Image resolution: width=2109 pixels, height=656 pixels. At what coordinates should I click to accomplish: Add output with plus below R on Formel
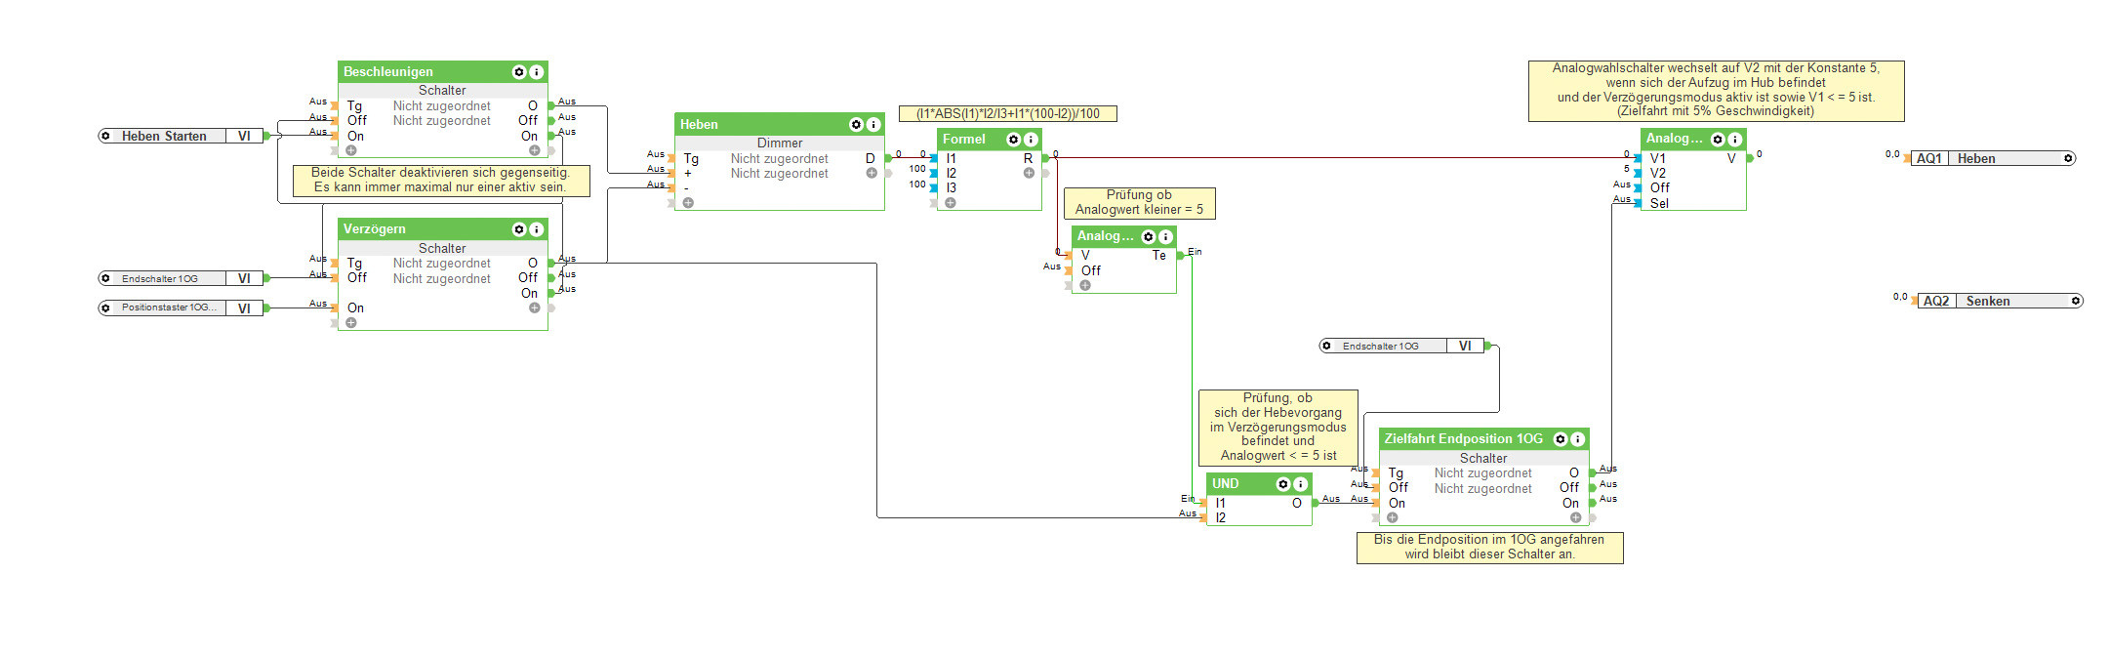point(1029,173)
